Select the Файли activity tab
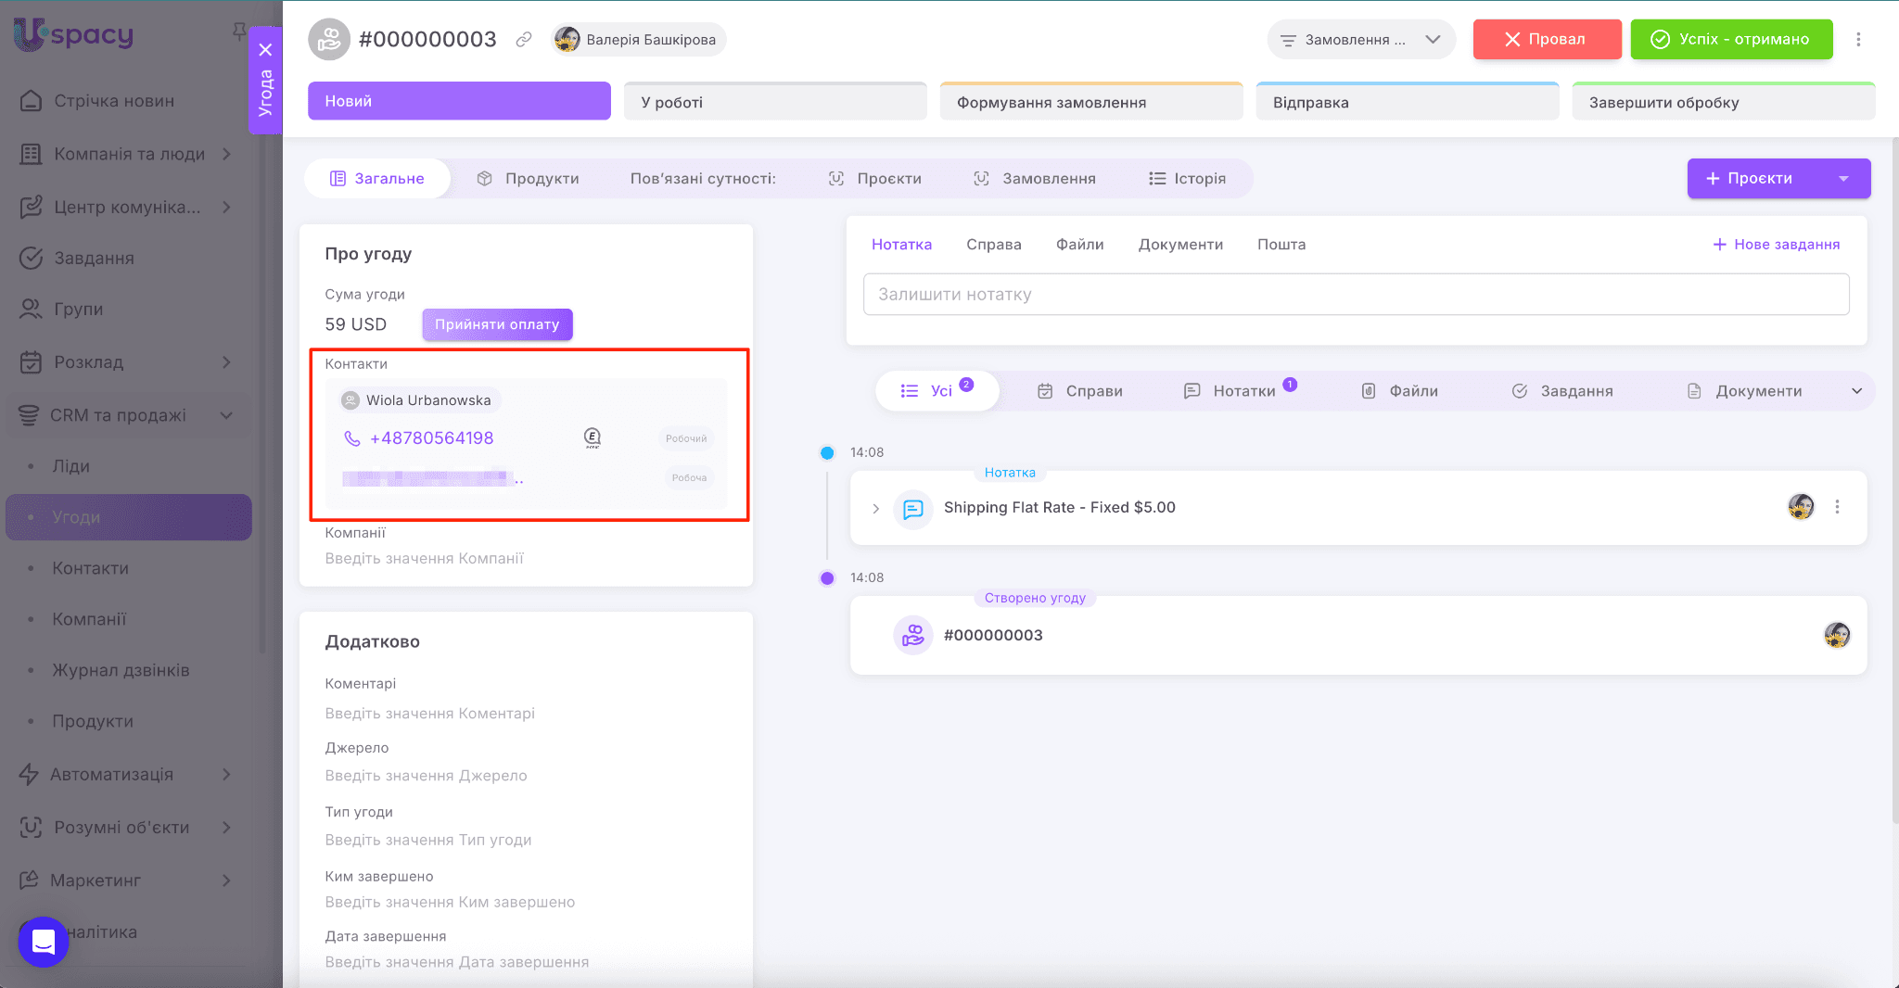Image resolution: width=1899 pixels, height=988 pixels. pyautogui.click(x=1079, y=244)
